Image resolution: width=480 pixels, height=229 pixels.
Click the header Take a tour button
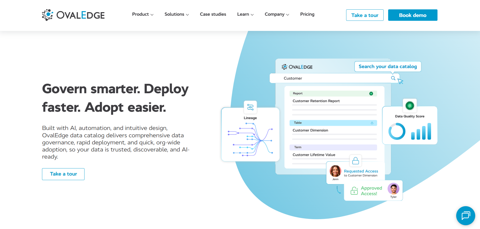pos(365,15)
